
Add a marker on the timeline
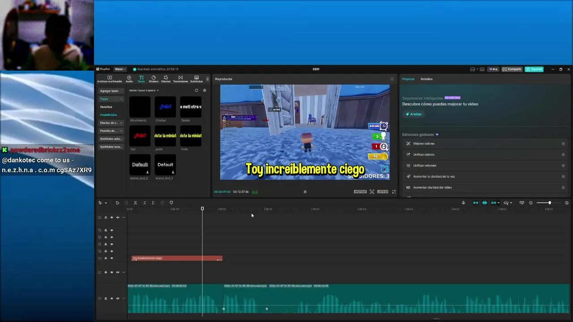pyautogui.click(x=171, y=203)
